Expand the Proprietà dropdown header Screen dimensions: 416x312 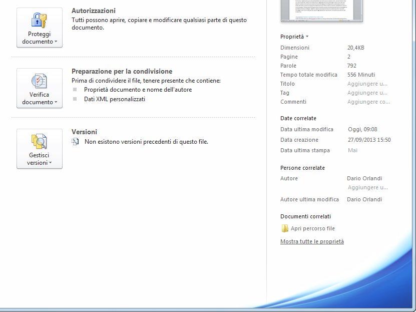click(x=294, y=37)
